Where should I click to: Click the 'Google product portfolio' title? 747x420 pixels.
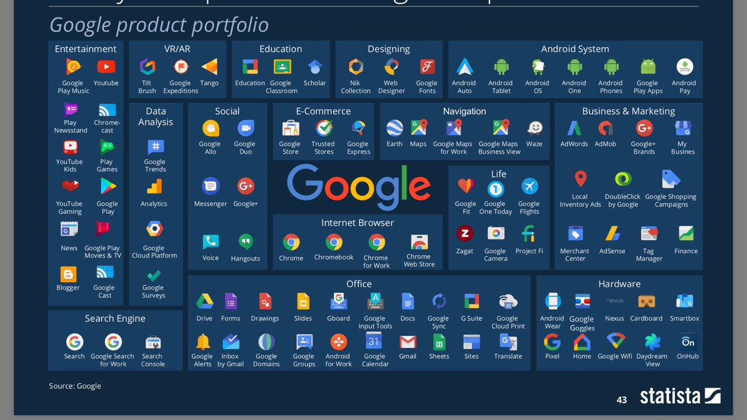[159, 25]
